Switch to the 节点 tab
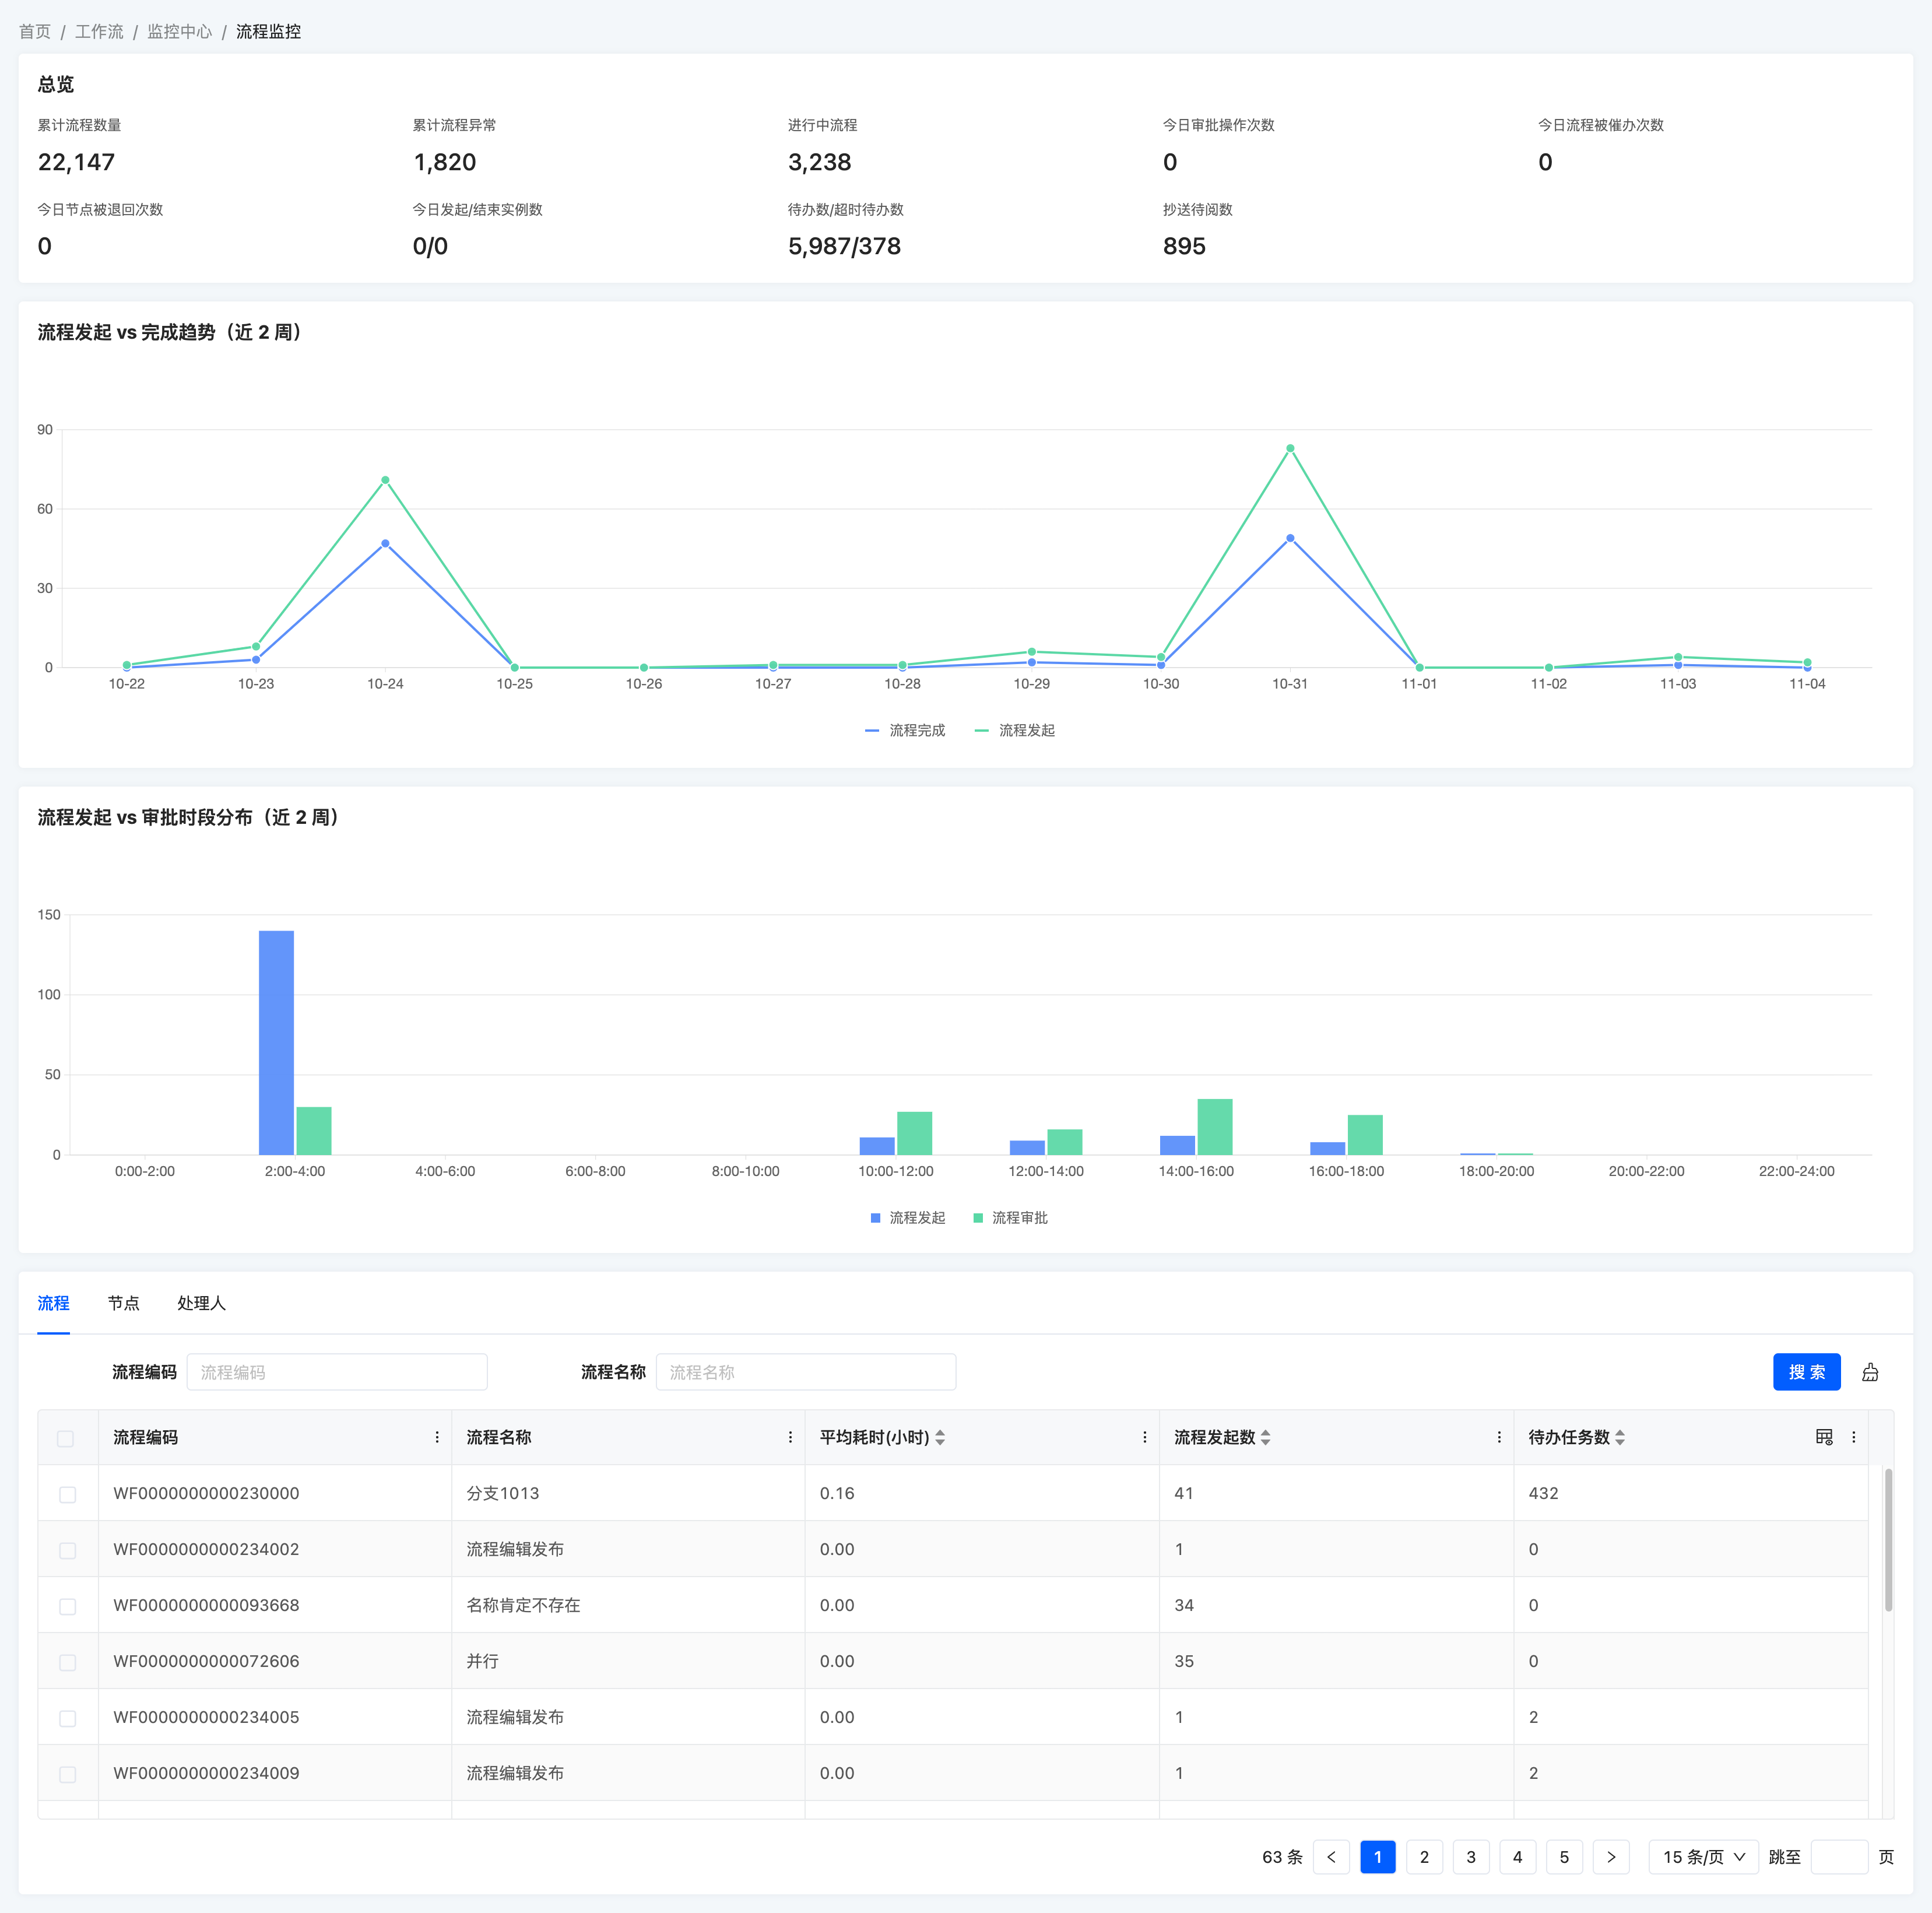Viewport: 1932px width, 1913px height. pos(123,1303)
